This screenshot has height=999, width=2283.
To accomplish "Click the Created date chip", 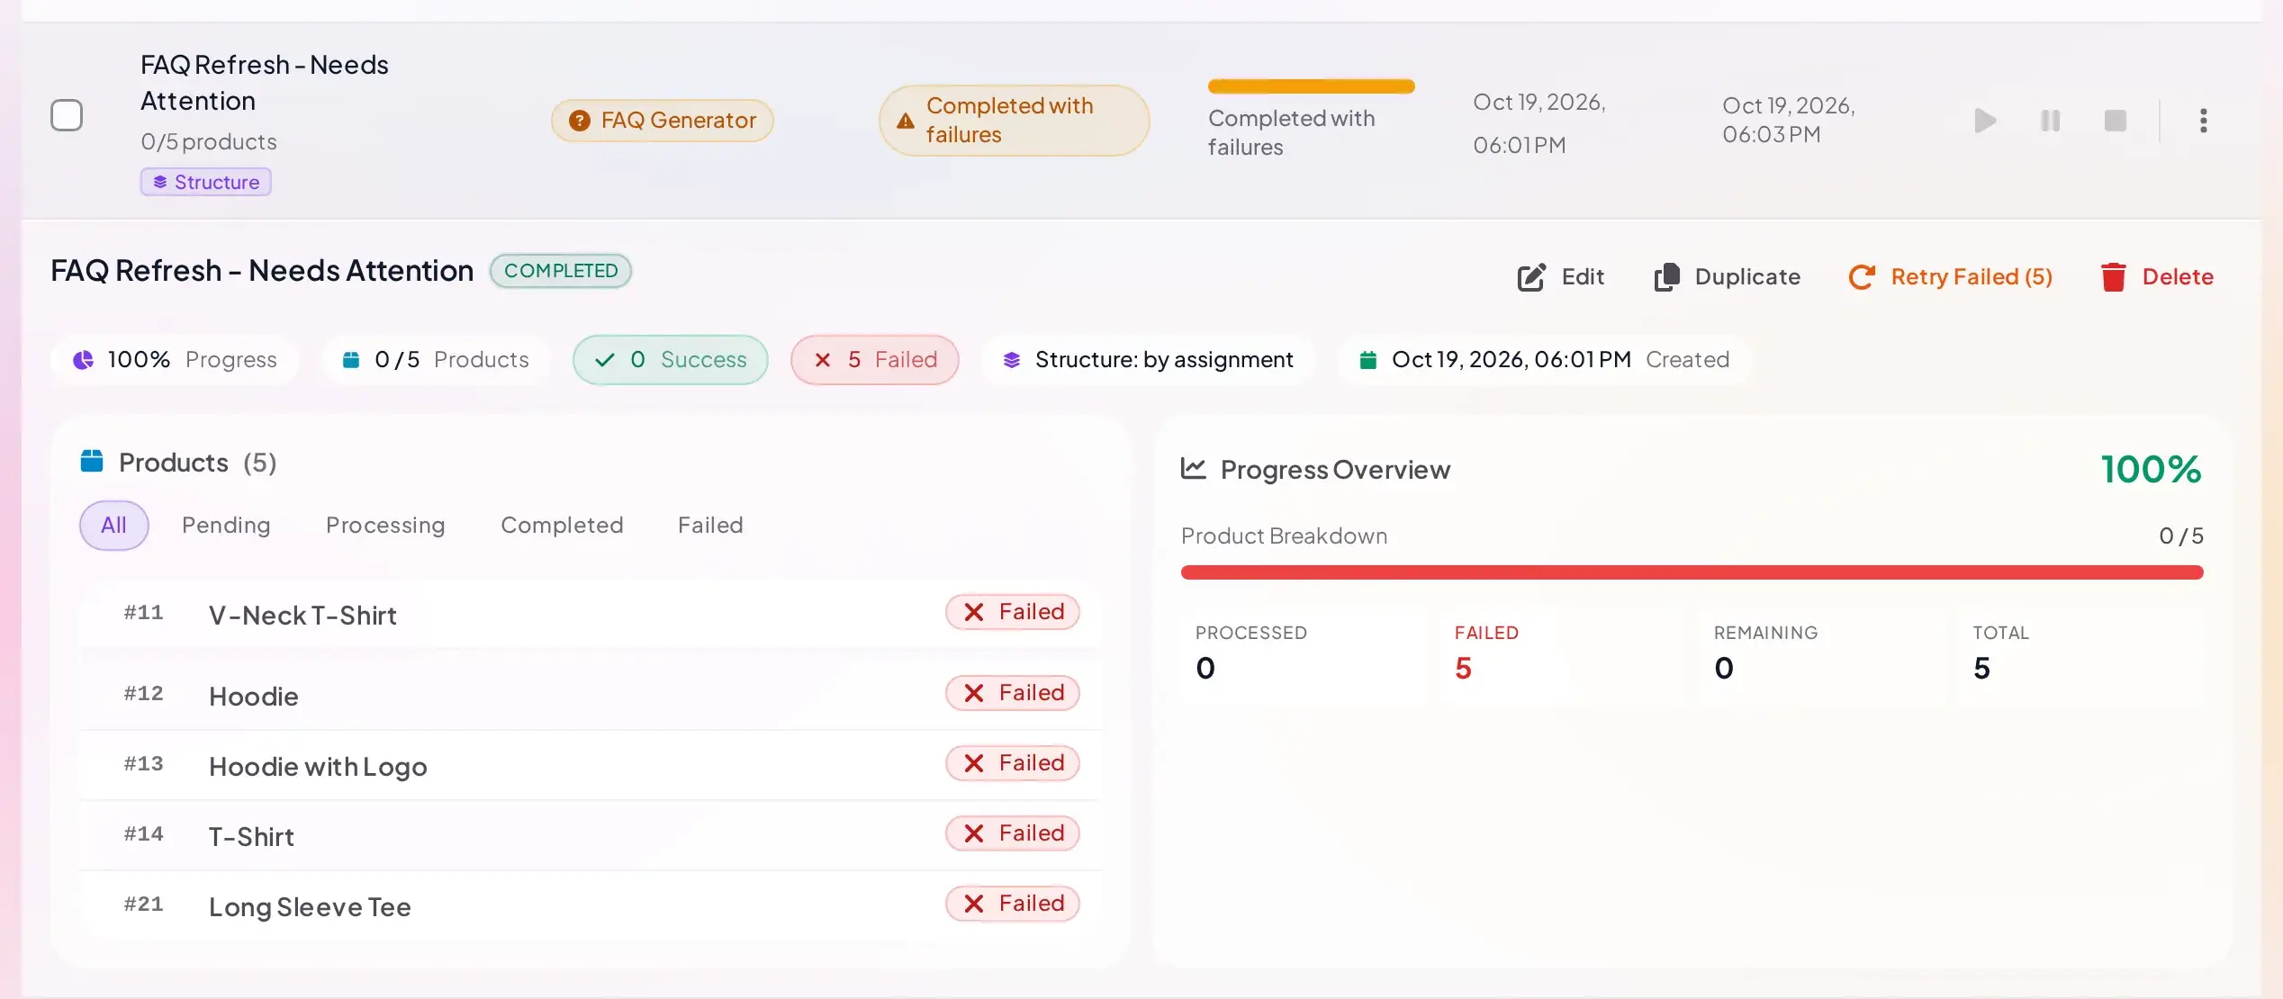I will 1544,360.
